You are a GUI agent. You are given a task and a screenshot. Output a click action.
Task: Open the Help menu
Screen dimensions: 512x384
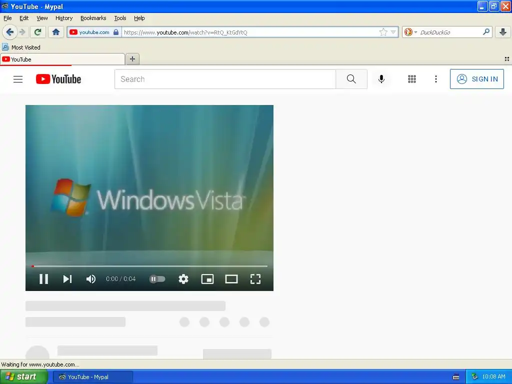[x=139, y=18]
